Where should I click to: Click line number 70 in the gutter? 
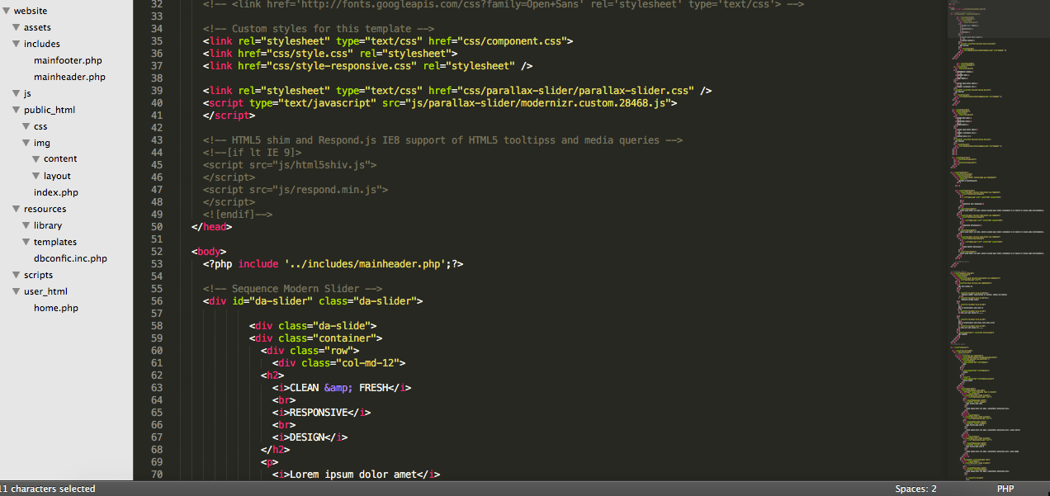(x=157, y=475)
